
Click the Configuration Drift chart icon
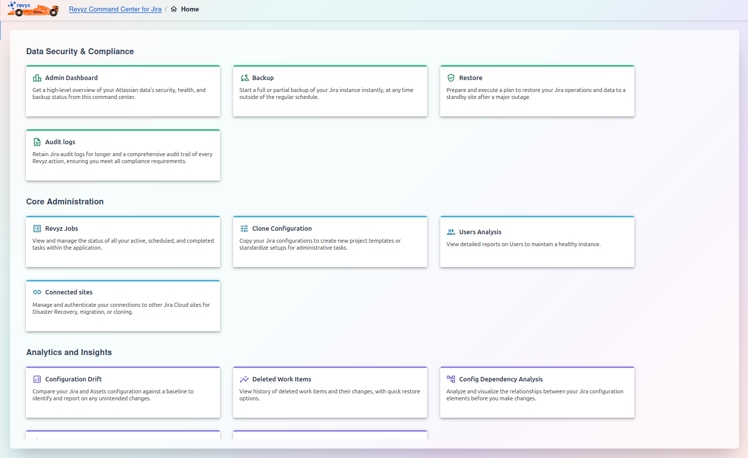37,379
